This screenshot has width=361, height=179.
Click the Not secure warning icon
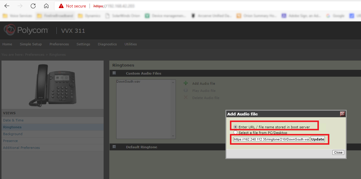[x=61, y=6]
